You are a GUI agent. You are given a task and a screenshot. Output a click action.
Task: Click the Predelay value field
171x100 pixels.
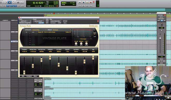[x=24, y=51]
